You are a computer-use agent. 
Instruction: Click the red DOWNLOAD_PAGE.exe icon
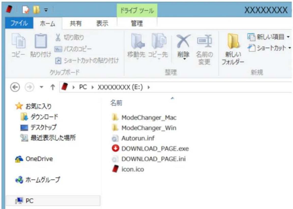click(x=115, y=148)
